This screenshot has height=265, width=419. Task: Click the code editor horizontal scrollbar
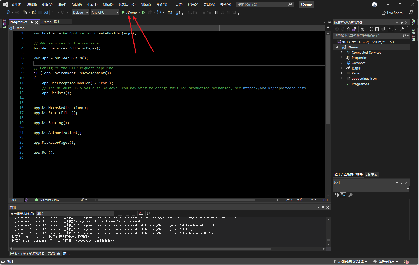[177, 200]
